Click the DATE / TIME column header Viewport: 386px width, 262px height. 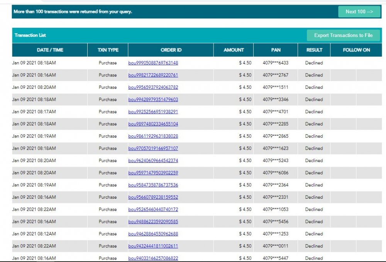(50, 50)
